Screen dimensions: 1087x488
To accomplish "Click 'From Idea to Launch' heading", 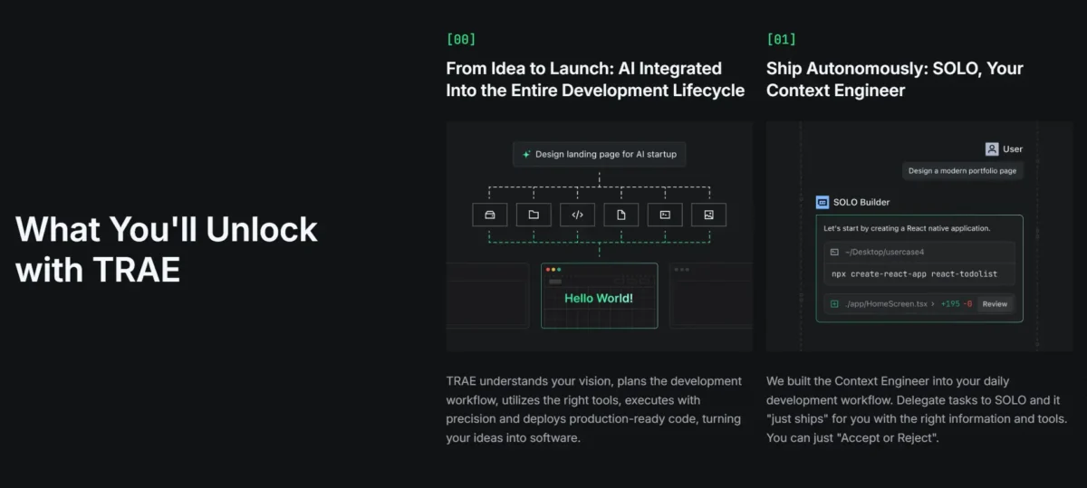I will (x=595, y=79).
